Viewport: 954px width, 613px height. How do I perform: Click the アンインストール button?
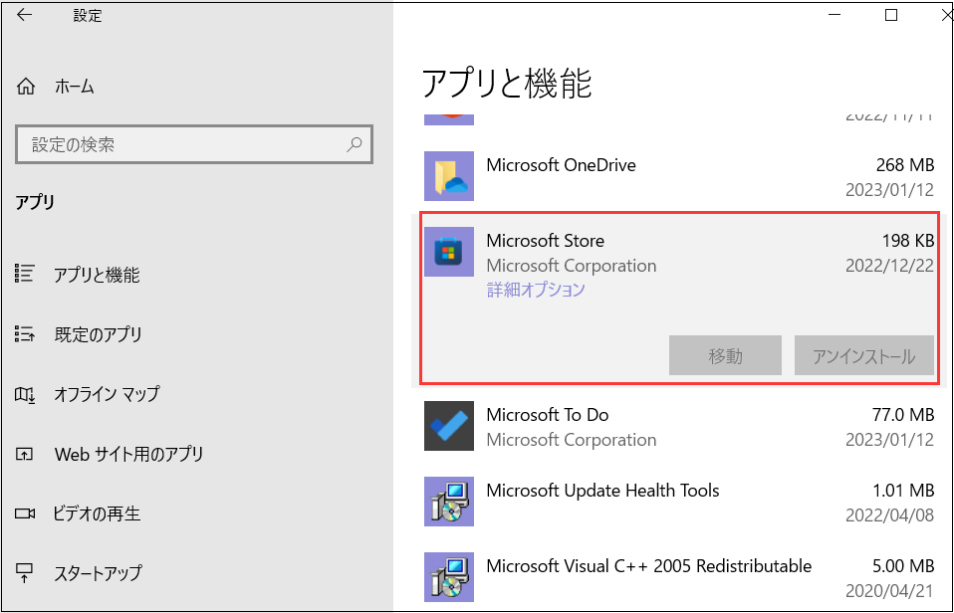(x=863, y=356)
